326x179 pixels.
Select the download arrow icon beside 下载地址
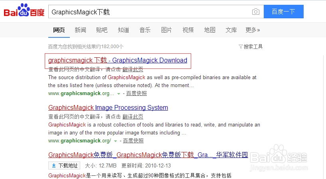[x=54, y=165]
